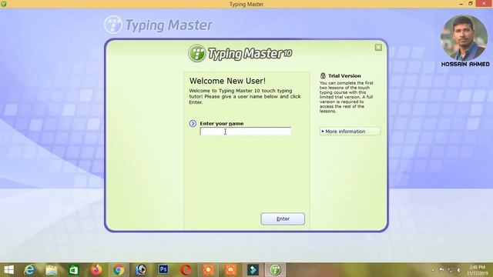
Task: Click the Typing Master 10 logo icon
Action: point(197,53)
